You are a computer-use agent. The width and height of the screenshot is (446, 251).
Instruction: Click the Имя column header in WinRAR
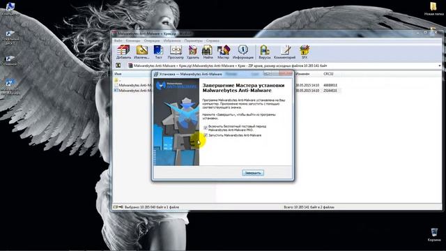(x=118, y=74)
